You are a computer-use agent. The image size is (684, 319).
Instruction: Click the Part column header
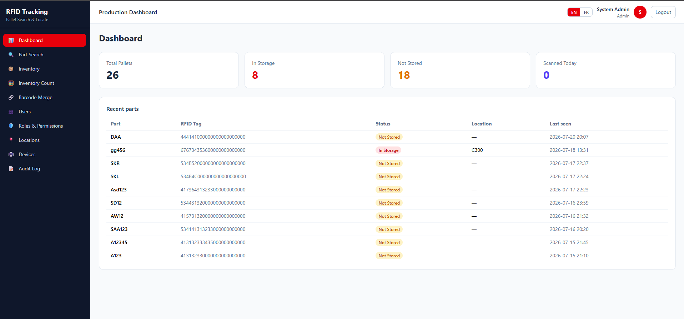tap(115, 124)
